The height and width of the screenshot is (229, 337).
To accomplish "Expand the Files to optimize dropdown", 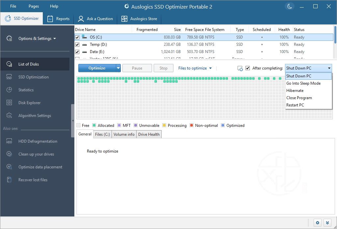I will click(x=194, y=68).
